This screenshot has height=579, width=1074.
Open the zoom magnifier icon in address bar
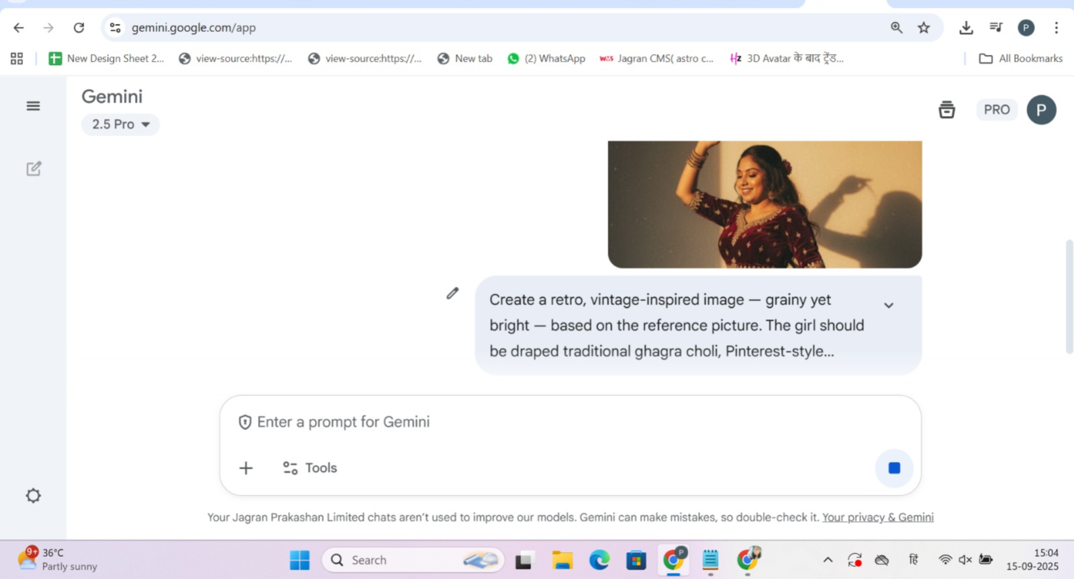tap(896, 28)
